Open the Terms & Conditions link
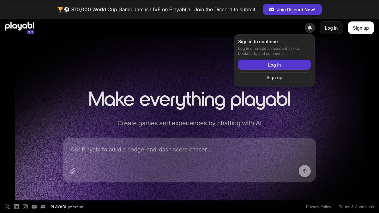Screen dimensions: 379x213 pos(356,207)
